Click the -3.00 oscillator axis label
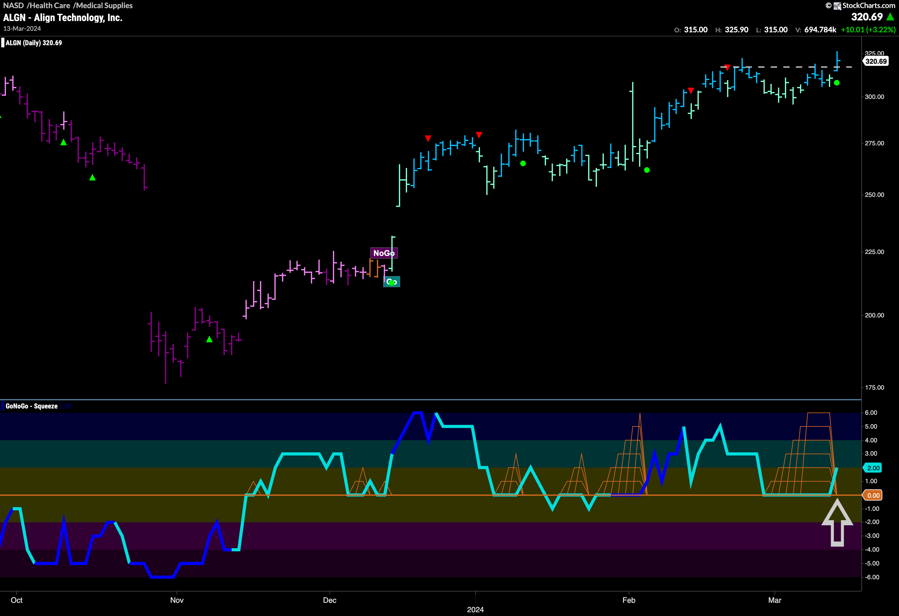 point(872,536)
